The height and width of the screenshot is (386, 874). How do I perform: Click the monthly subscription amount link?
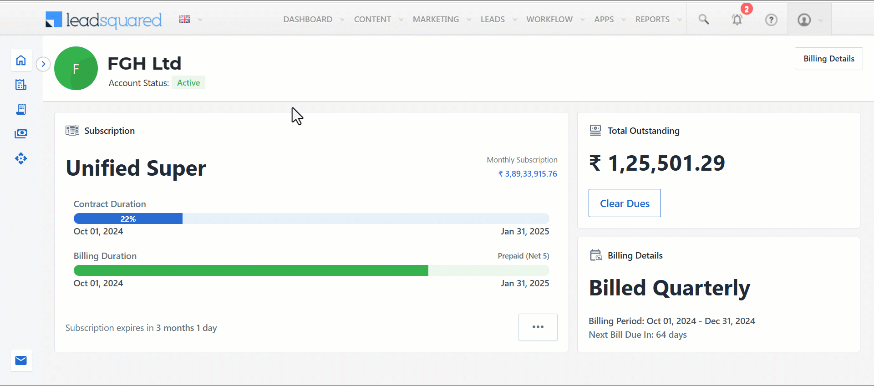528,174
